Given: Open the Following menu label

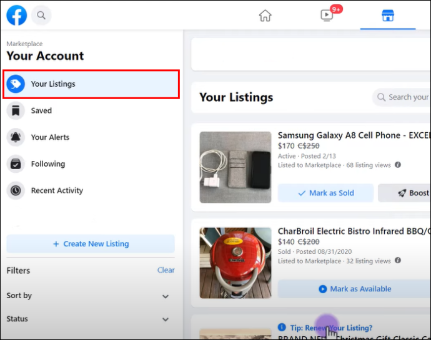Looking at the screenshot, I should click(x=48, y=164).
